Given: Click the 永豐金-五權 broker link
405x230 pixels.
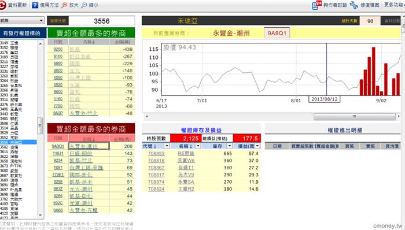Looking at the screenshot, I should [83, 210].
